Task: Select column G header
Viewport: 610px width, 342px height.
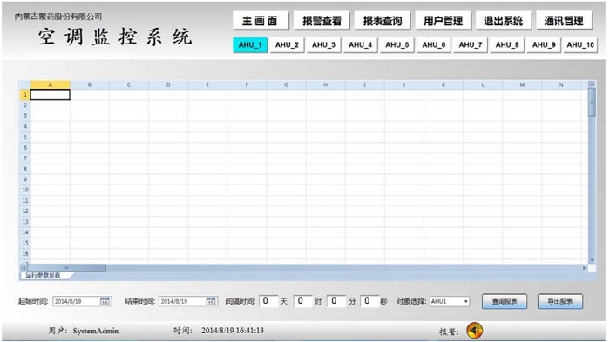Action: (287, 84)
